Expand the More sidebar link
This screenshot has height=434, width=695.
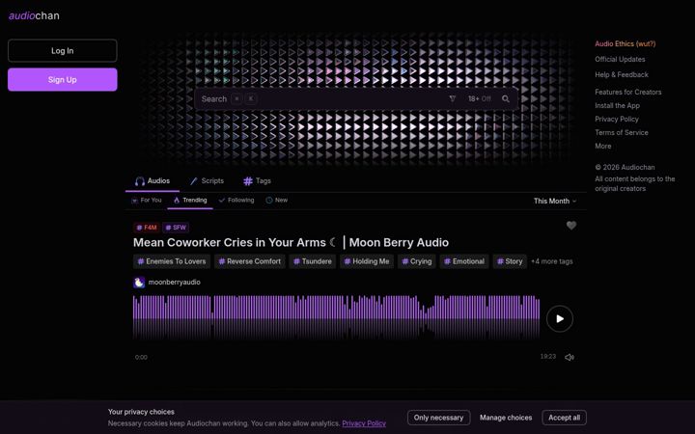point(602,147)
